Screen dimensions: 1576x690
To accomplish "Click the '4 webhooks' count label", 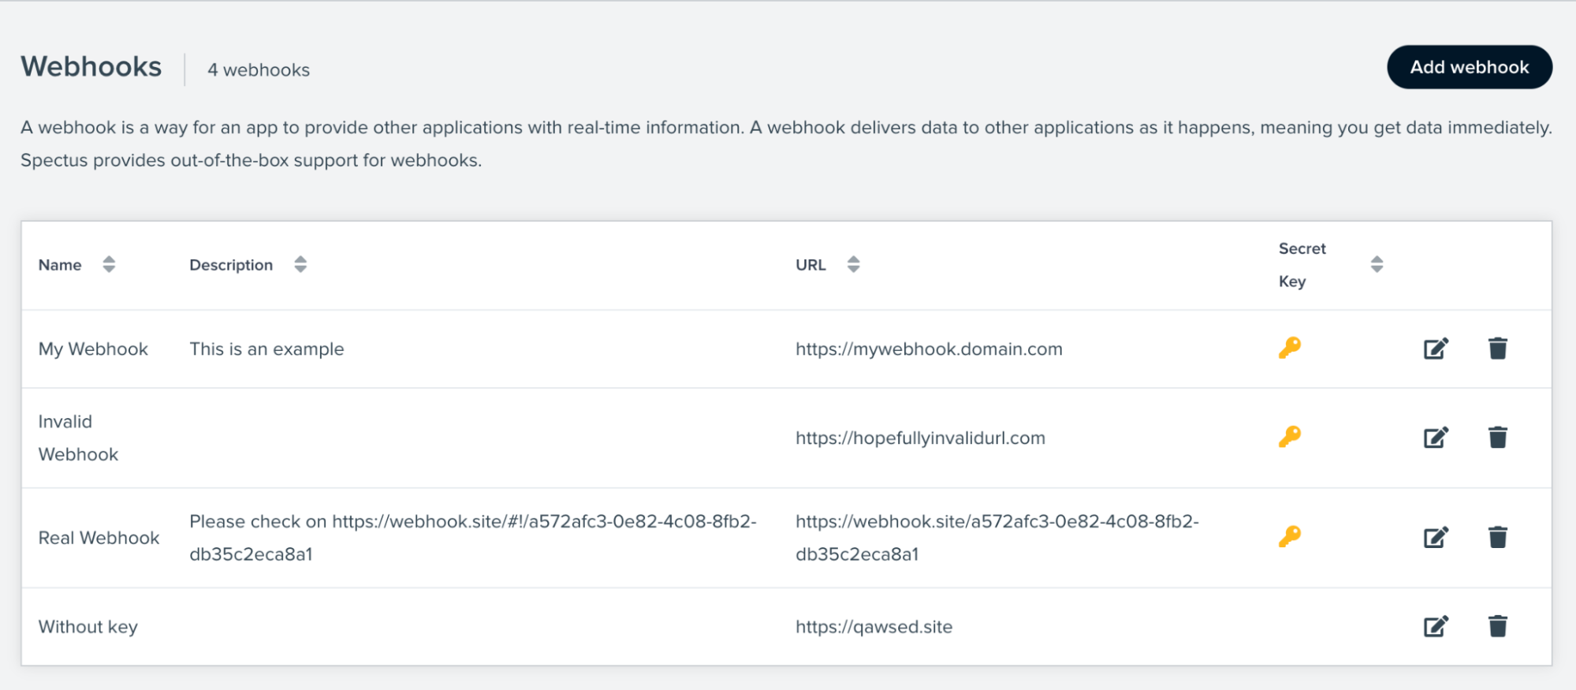I will 259,70.
